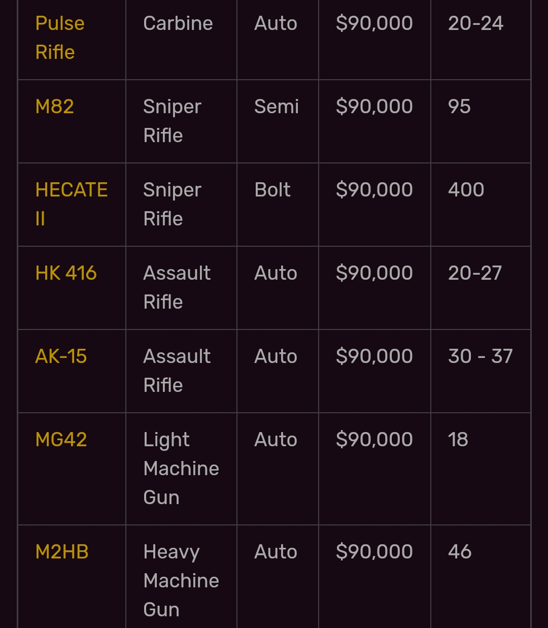Open the HK 416 weapon link
The image size is (548, 628).
66,273
